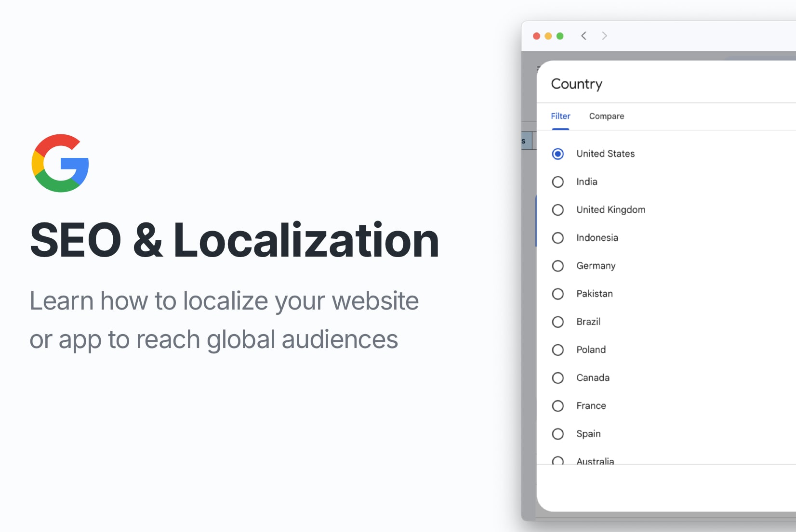Click the 'France' label text
This screenshot has width=796, height=532.
(591, 405)
